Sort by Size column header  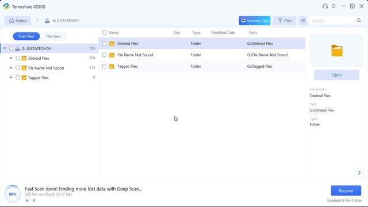177,33
